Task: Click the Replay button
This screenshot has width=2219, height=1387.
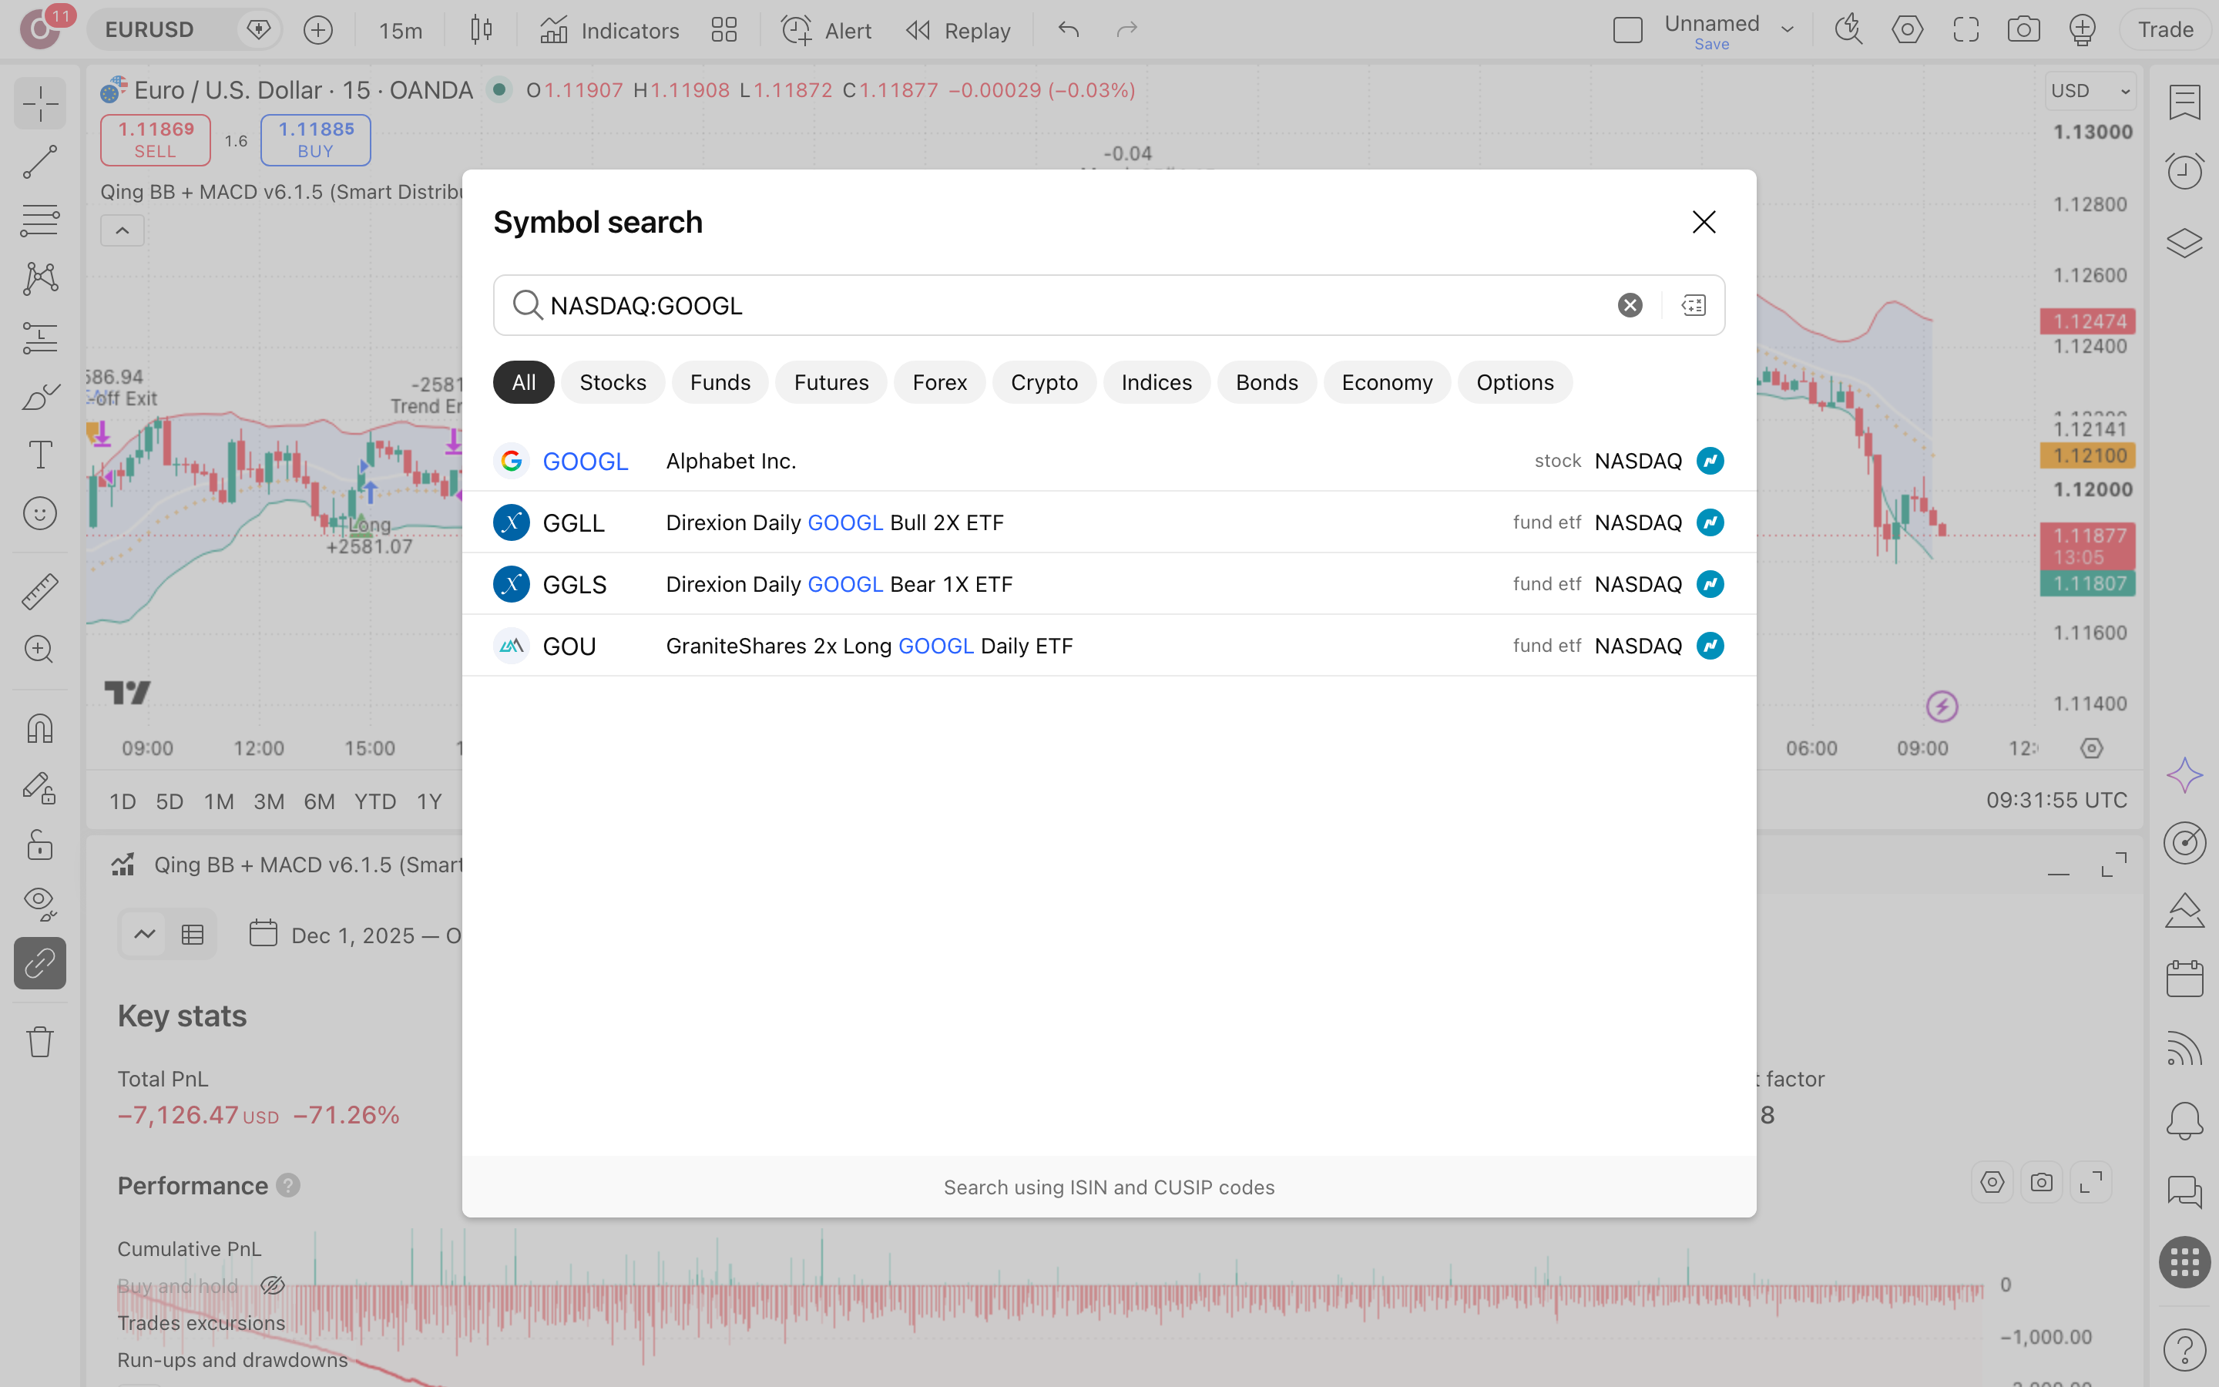Action: click(x=958, y=30)
